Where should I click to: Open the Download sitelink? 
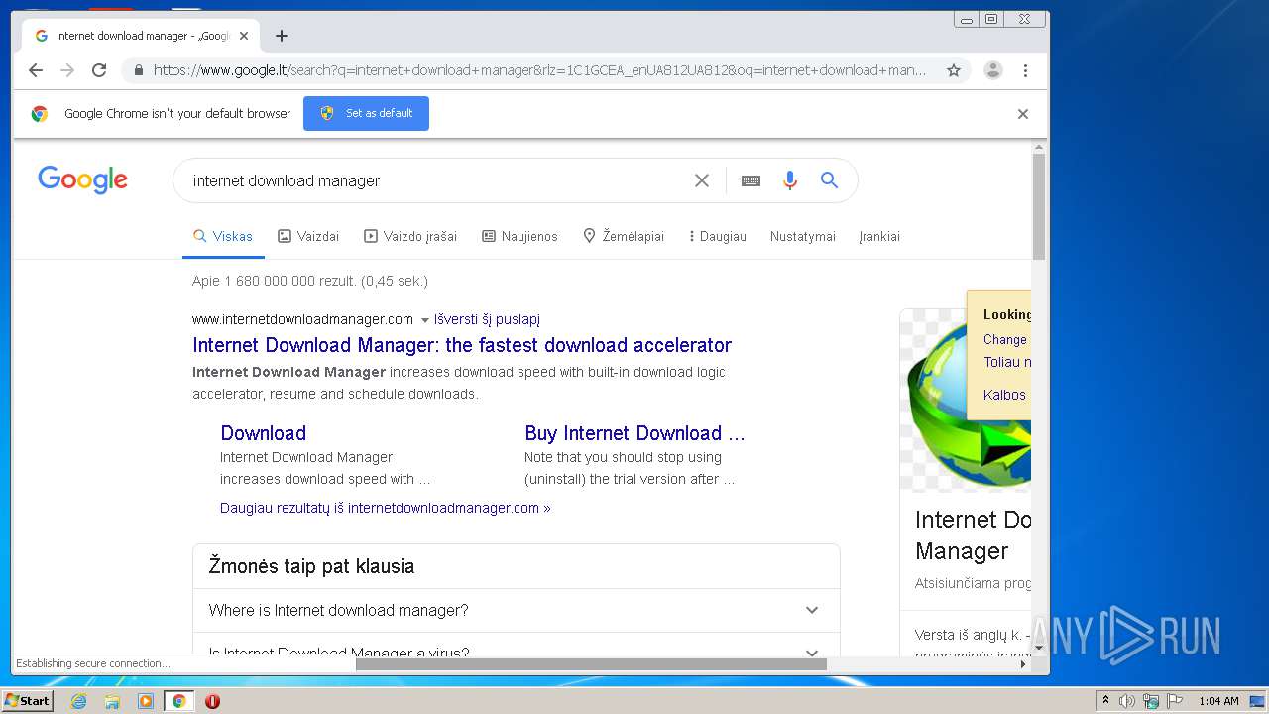(263, 433)
